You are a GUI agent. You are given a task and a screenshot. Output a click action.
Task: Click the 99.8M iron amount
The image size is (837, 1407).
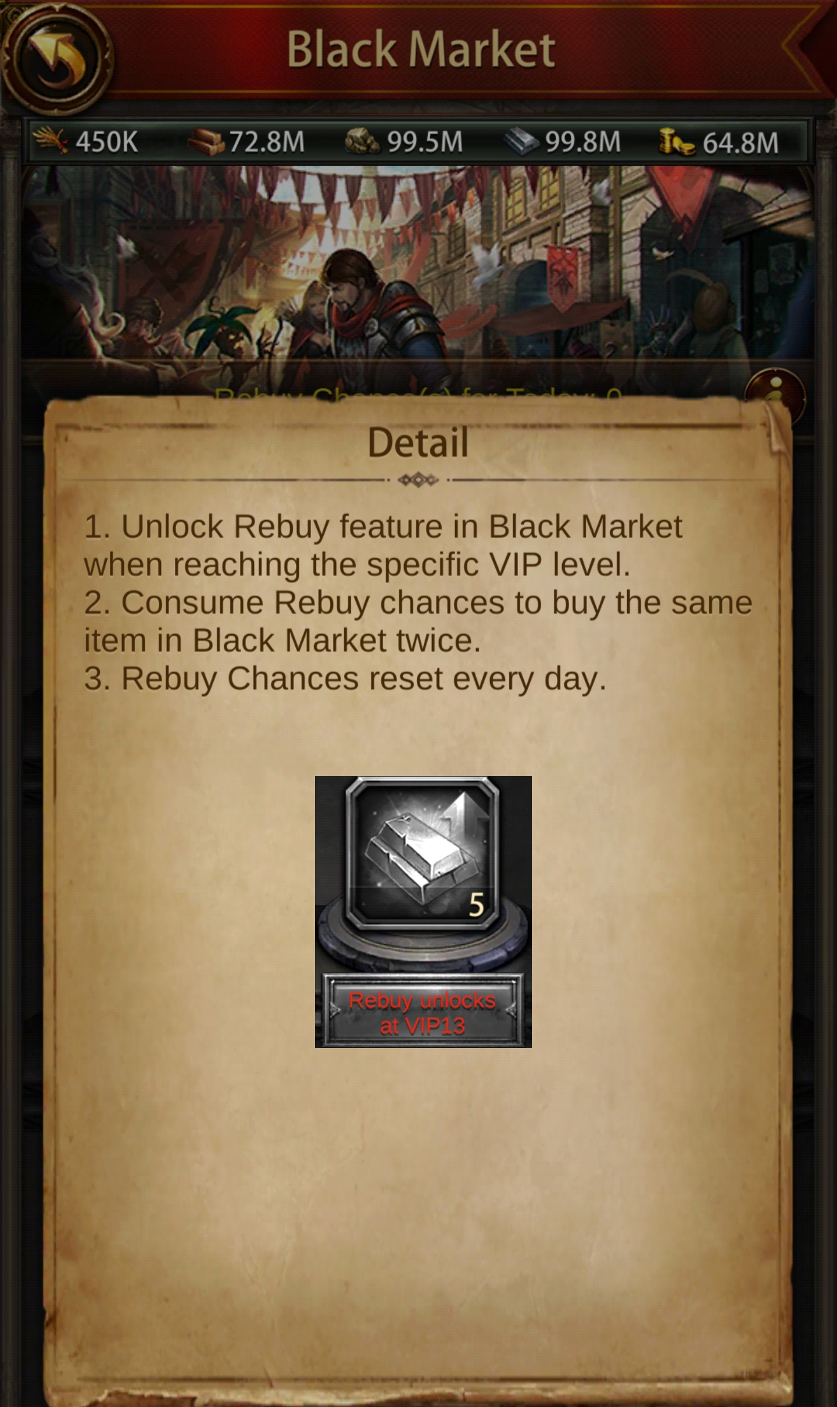pos(583,142)
